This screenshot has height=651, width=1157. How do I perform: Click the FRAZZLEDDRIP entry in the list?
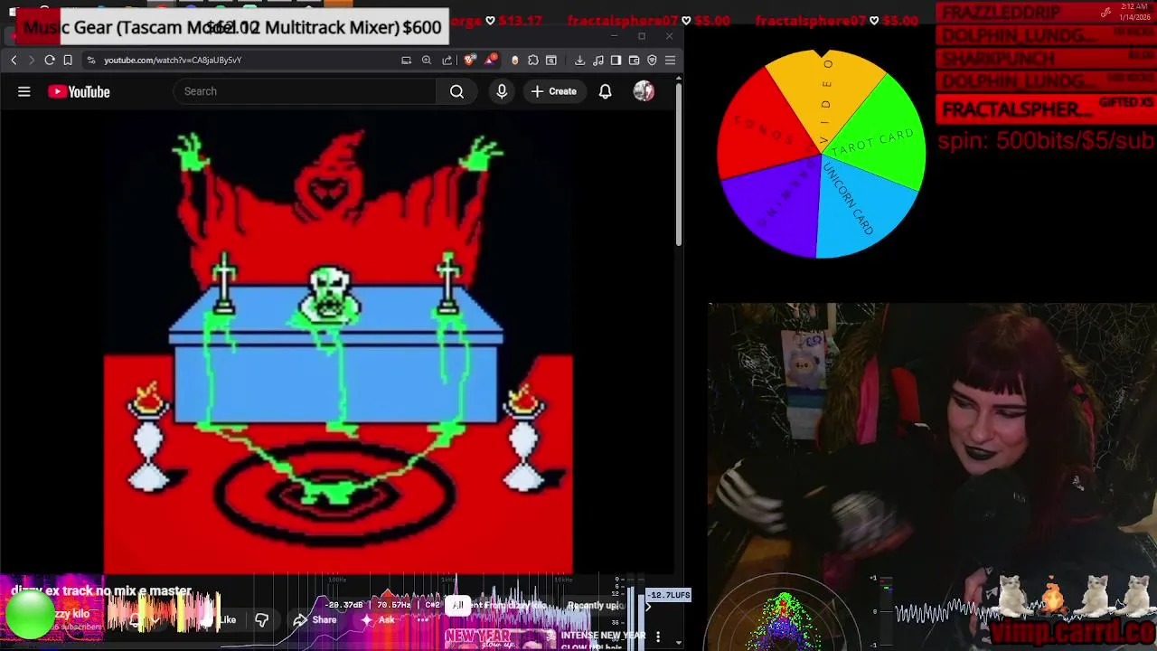coord(1044,14)
